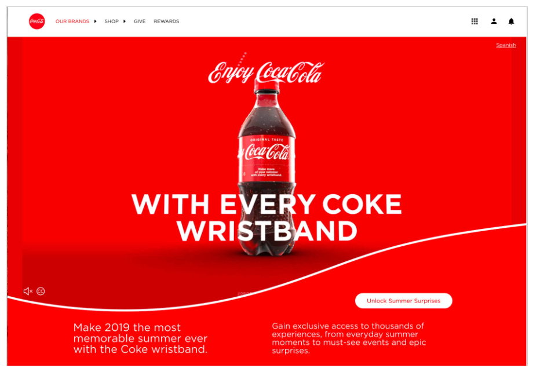533x368 pixels.
Task: Open the user account icon
Action: (494, 21)
